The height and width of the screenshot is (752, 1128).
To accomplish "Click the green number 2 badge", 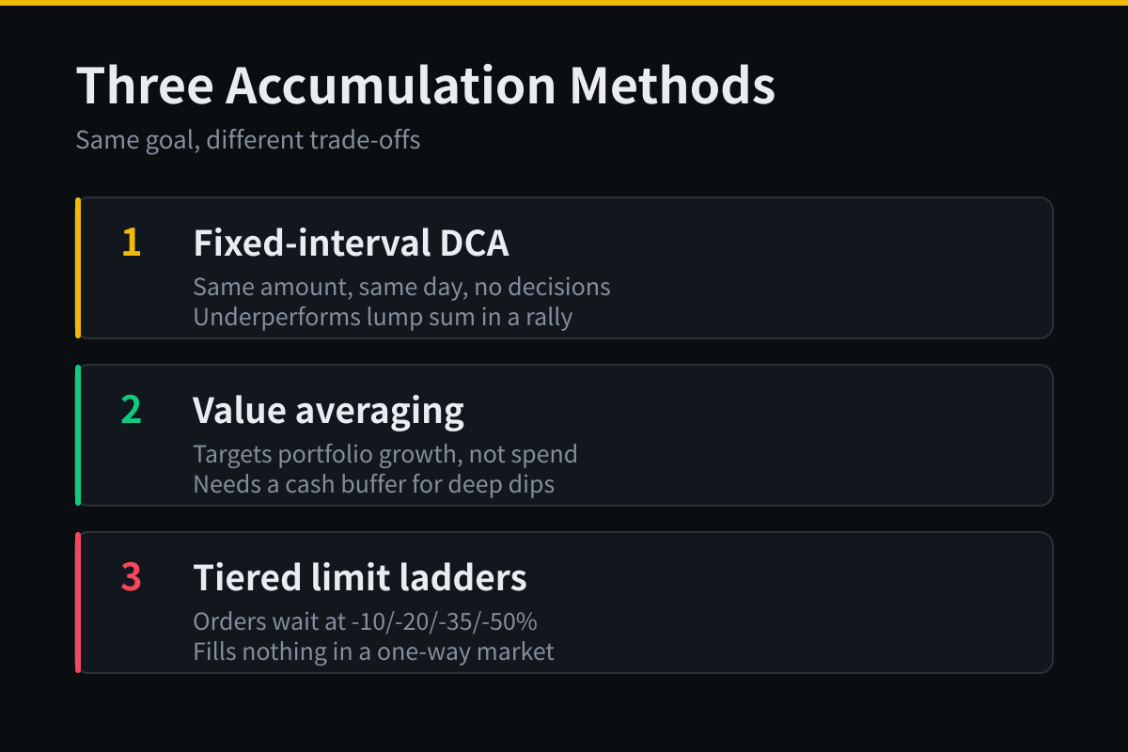I will [131, 410].
